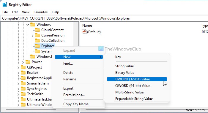Click the TechSmith folder icon
The image size is (208, 113).
[23, 94]
